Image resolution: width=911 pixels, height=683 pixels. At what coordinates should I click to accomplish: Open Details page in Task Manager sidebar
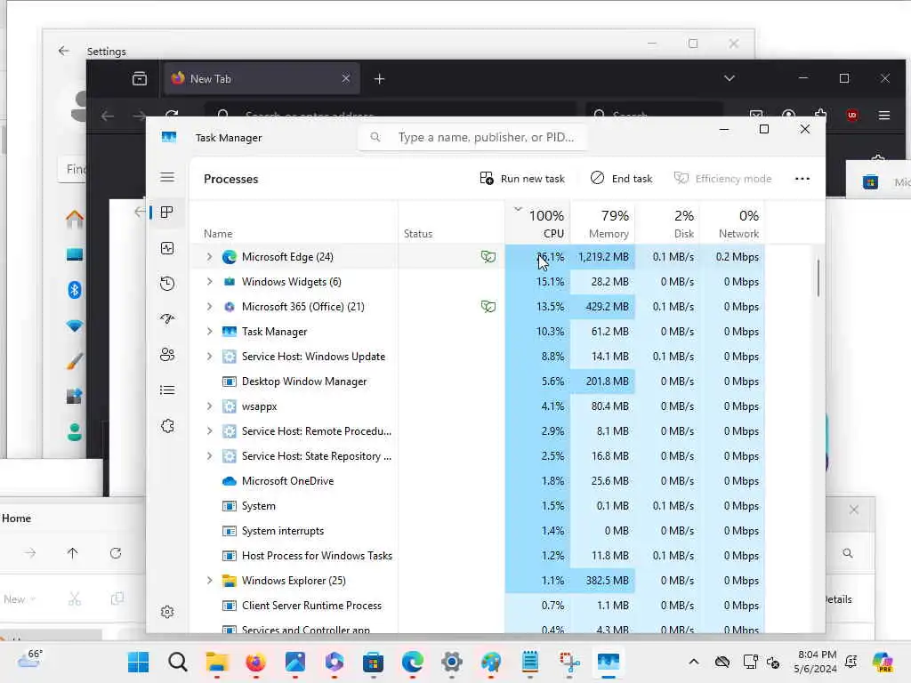tap(167, 390)
